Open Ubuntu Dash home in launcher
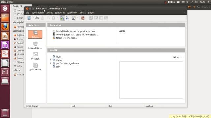The width and height of the screenshot is (211, 118). tap(5, 9)
